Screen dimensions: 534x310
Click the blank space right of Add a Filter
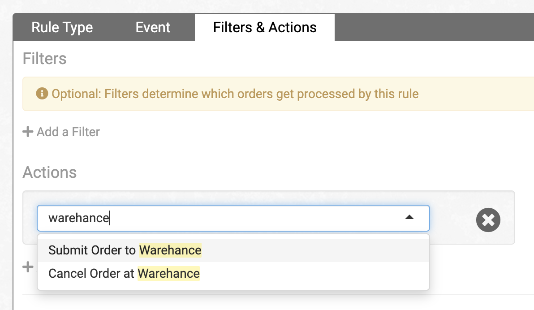tap(306, 132)
